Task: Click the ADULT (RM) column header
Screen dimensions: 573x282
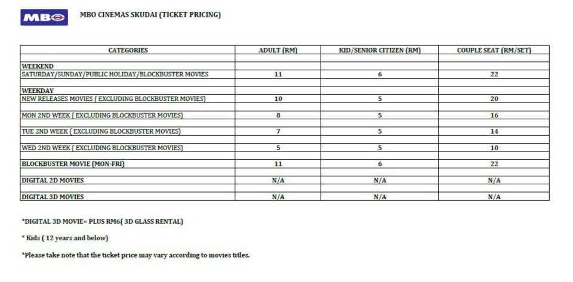Action: click(278, 50)
